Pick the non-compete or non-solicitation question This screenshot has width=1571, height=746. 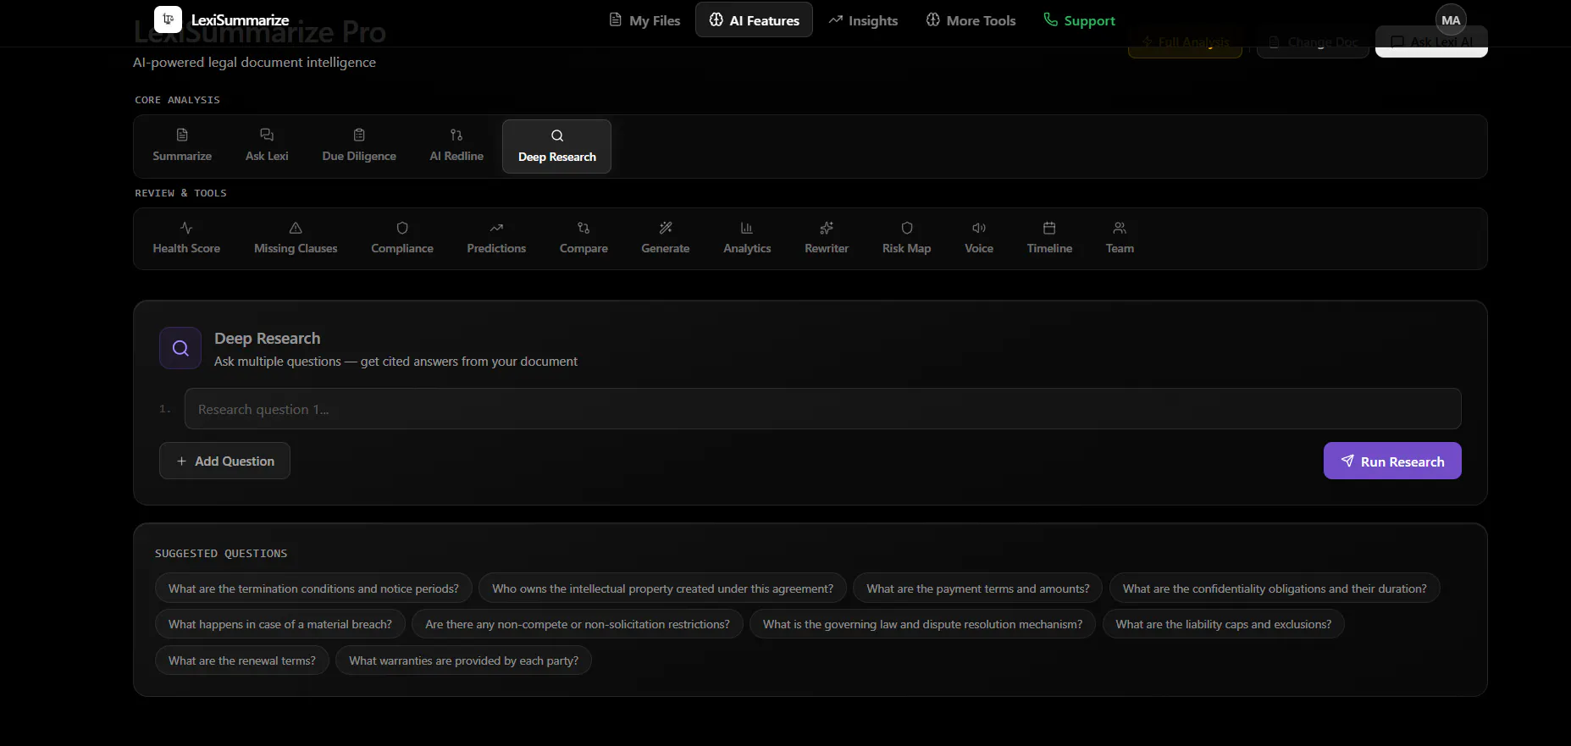[x=578, y=624]
